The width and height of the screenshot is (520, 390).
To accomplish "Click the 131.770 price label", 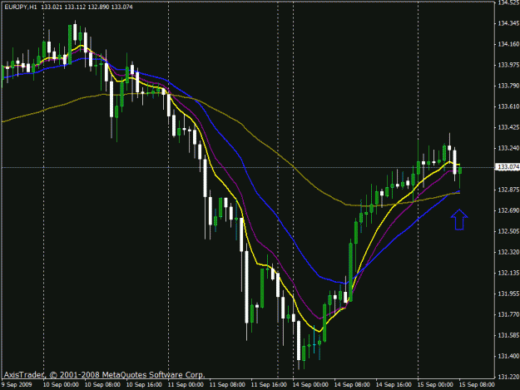I will coord(508,314).
